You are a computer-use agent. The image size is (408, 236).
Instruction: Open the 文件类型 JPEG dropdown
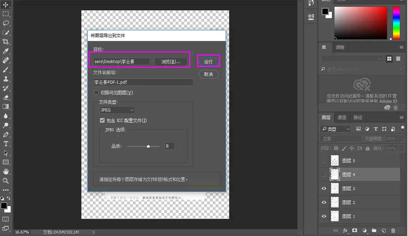[x=117, y=110]
